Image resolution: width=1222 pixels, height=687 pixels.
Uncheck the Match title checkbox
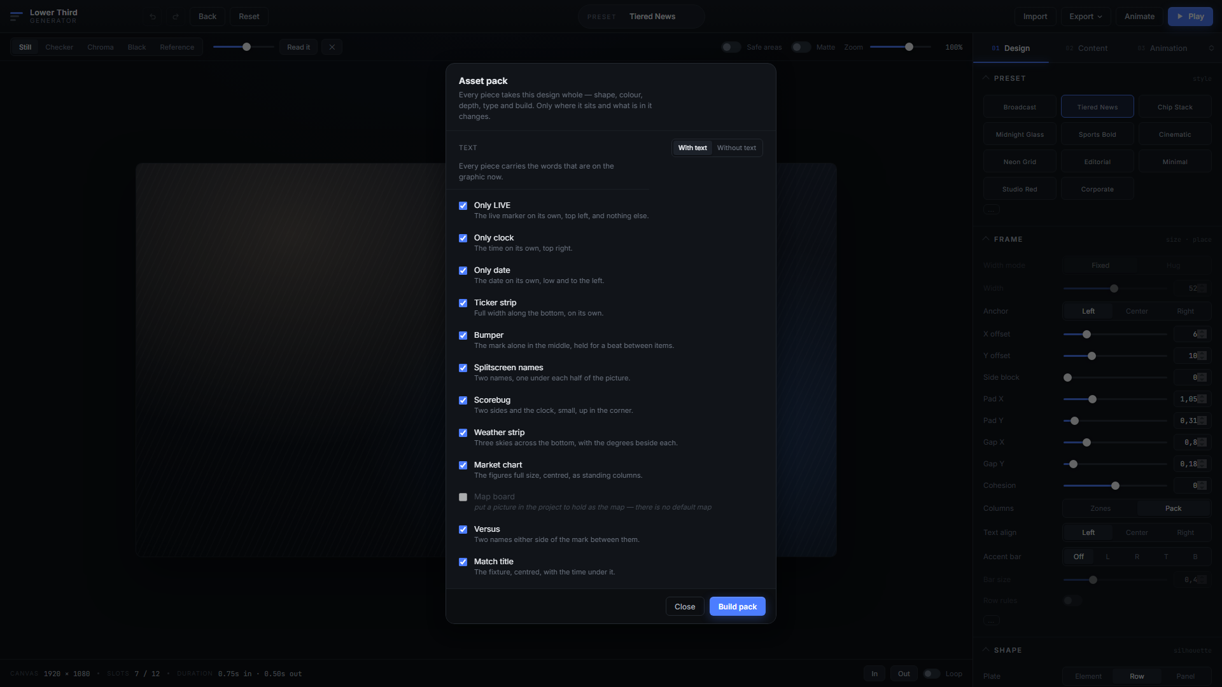(x=463, y=562)
